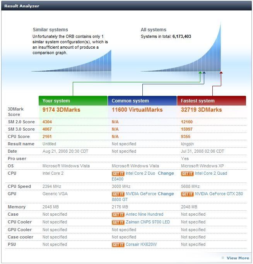The image size is (253, 264).
Task: Click GET IT badge for GeForce GTX 280
Action: [187, 194]
